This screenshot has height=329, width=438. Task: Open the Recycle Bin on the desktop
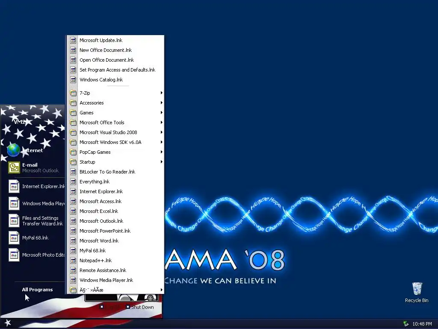(417, 293)
